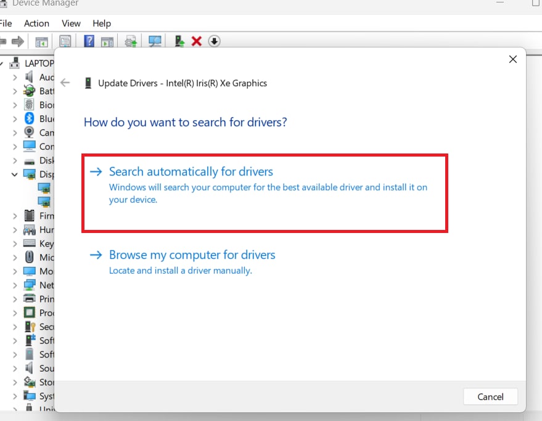Click the gear with green arrow toolbar icon
This screenshot has width=542, height=421.
point(131,41)
